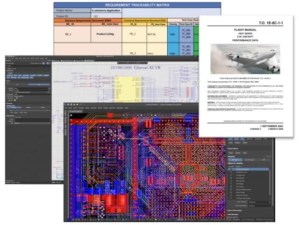
Task: Click the aircraft photo in Flight Manual
Action: click(245, 59)
